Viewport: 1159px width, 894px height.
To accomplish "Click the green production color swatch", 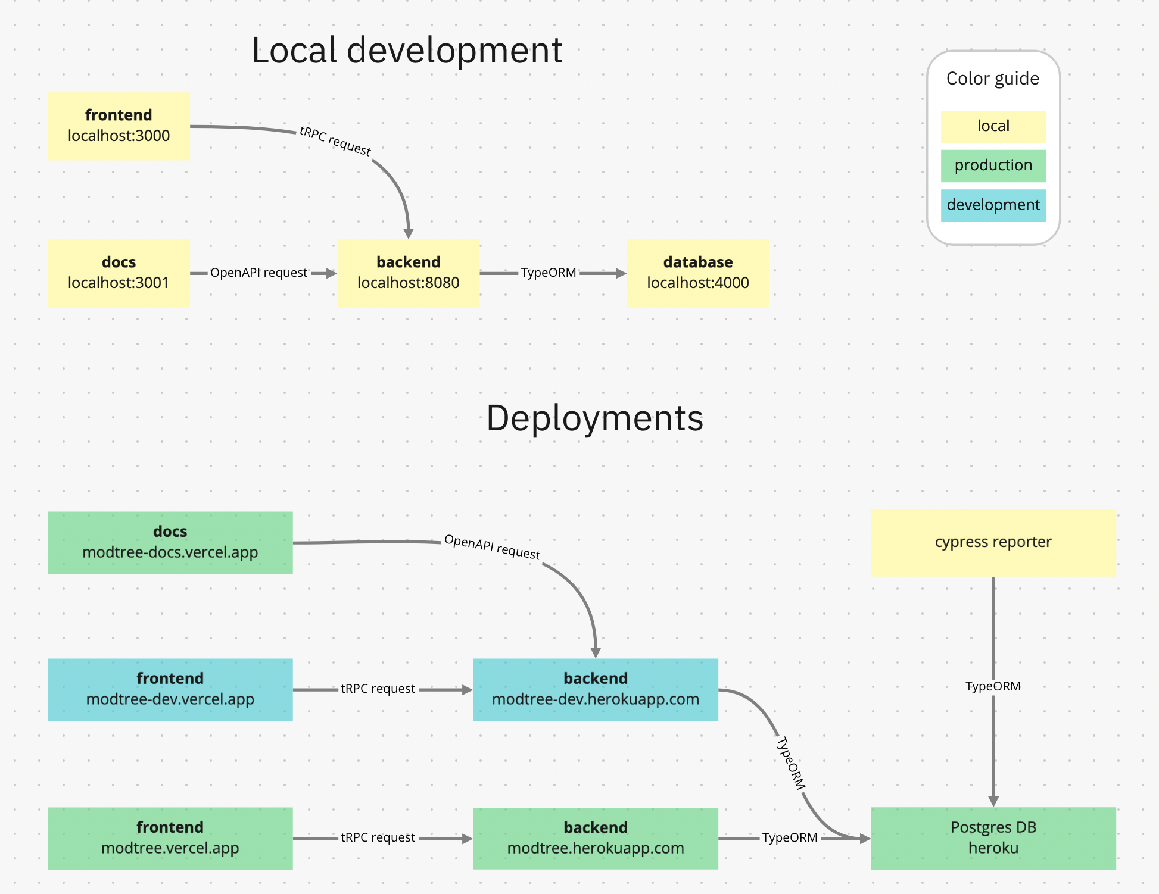I will pos(993,165).
